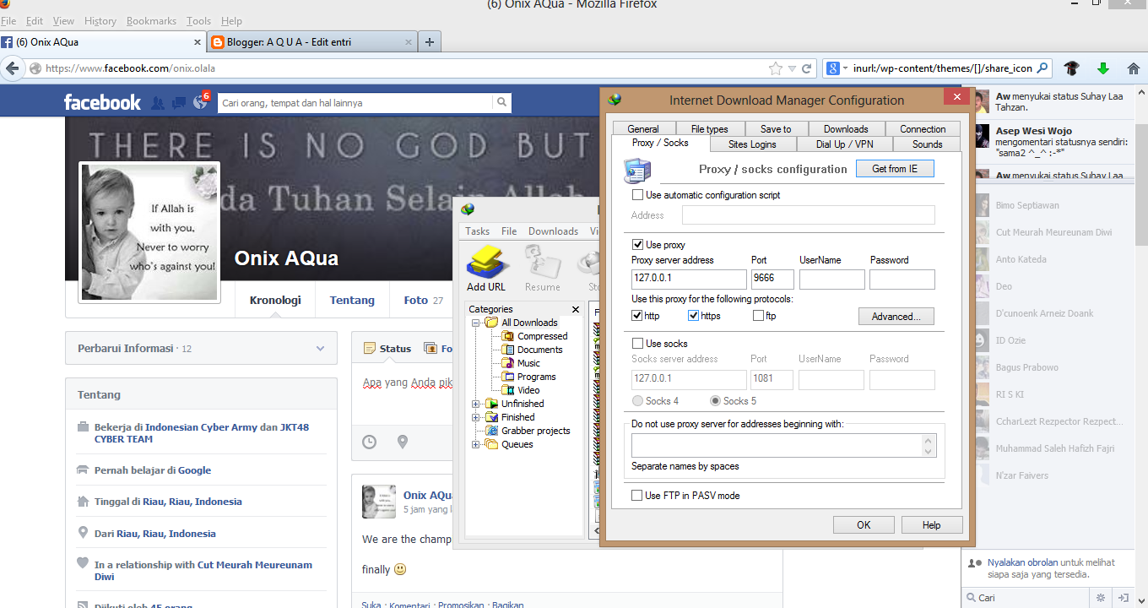Open the Bookmarks menu in Firefox
The height and width of the screenshot is (608, 1148).
click(152, 20)
